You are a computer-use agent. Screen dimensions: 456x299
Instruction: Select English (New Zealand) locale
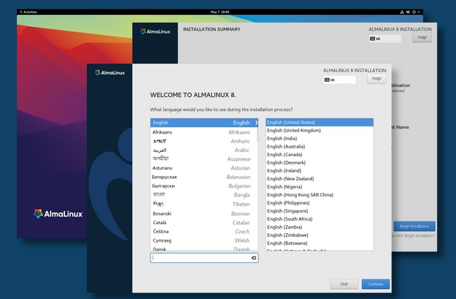click(320, 179)
